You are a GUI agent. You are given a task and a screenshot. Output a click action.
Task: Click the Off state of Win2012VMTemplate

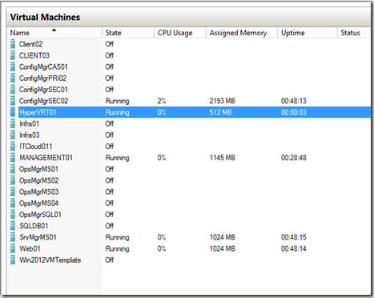click(x=109, y=260)
